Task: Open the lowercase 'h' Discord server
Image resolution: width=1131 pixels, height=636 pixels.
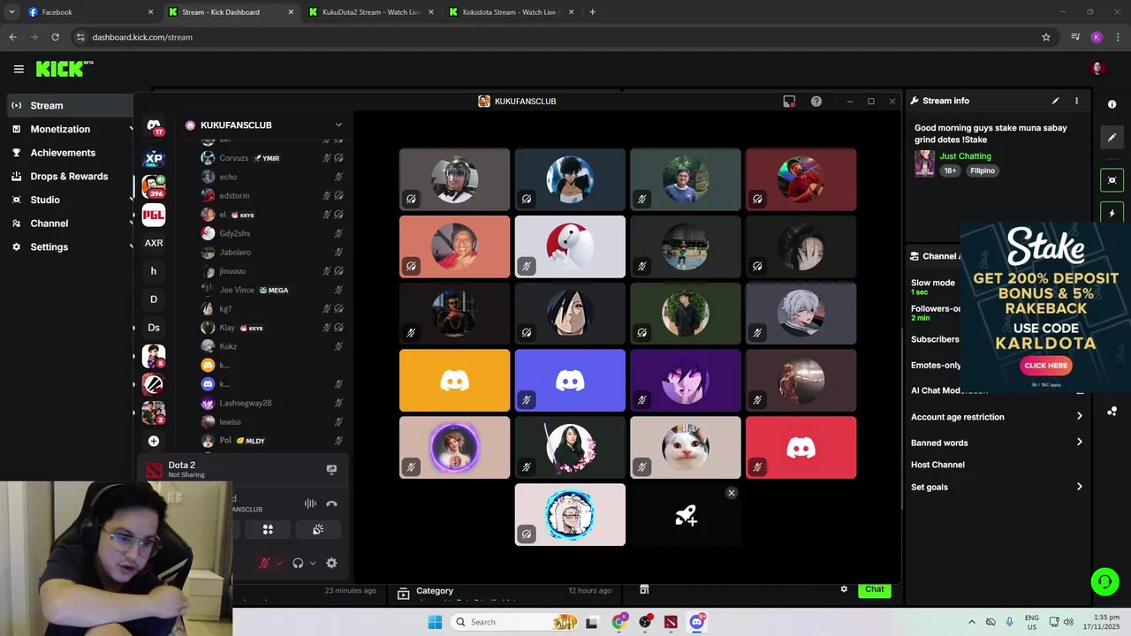Action: [x=154, y=271]
